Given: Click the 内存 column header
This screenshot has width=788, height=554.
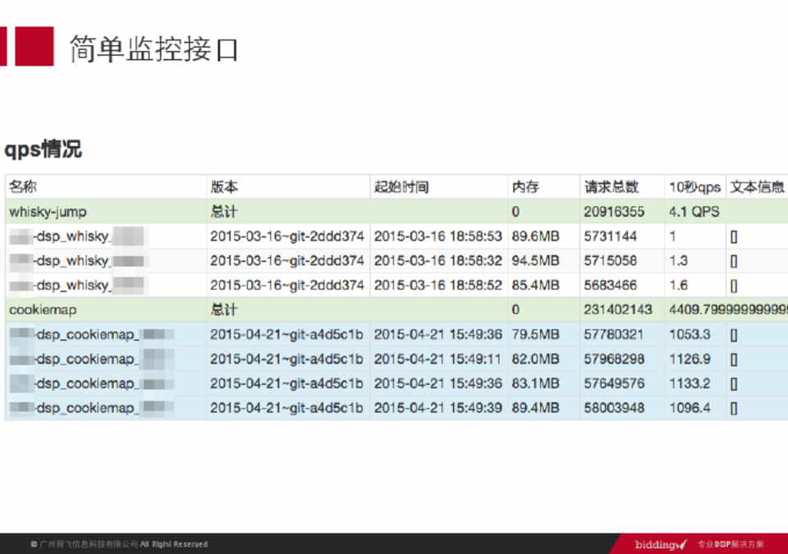Looking at the screenshot, I should pyautogui.click(x=525, y=187).
